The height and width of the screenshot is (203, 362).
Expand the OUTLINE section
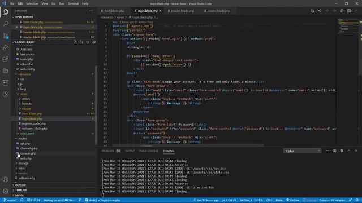[x=20, y=186]
